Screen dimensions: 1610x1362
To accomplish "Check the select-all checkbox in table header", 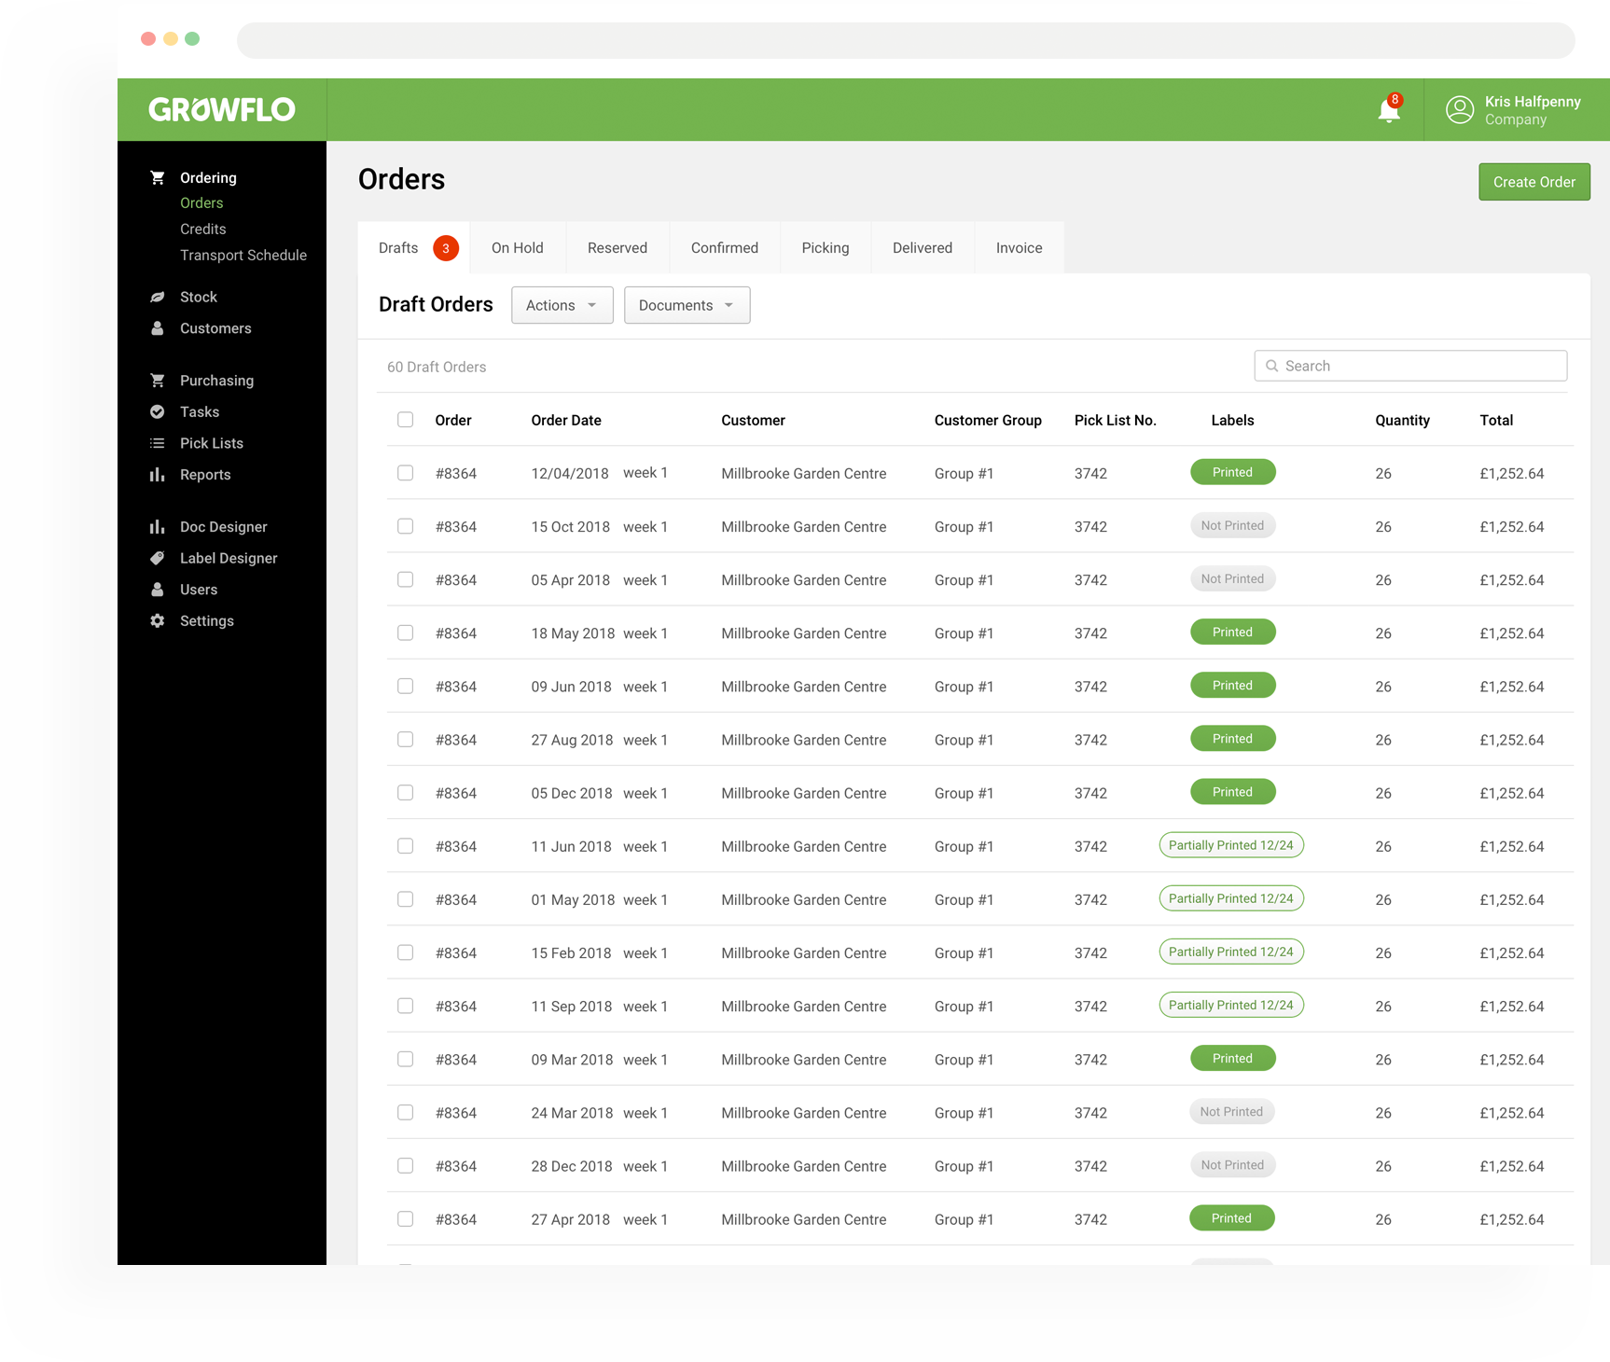I will click(406, 419).
